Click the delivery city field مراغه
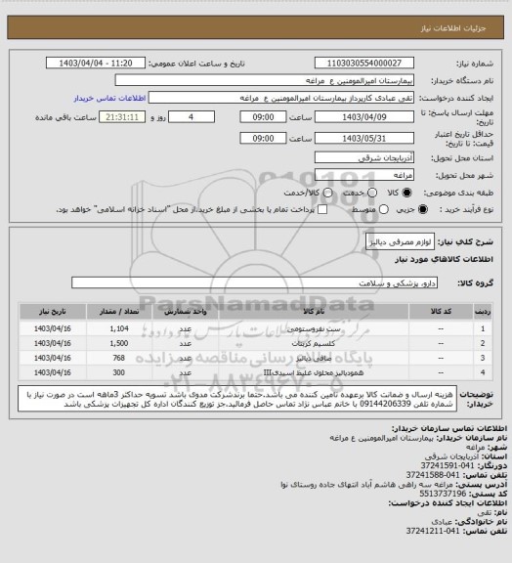This screenshot has width=512, height=563. pyautogui.click(x=364, y=175)
